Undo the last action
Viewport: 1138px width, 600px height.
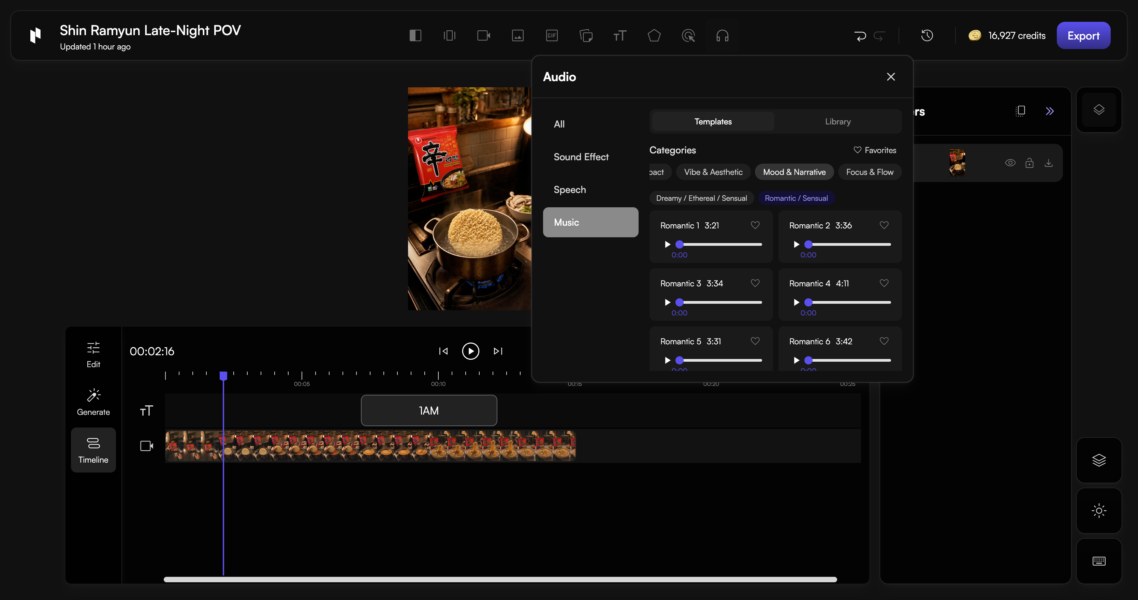point(860,35)
